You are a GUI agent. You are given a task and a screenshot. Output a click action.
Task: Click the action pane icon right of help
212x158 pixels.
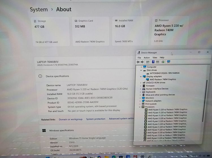[x=157, y=62]
